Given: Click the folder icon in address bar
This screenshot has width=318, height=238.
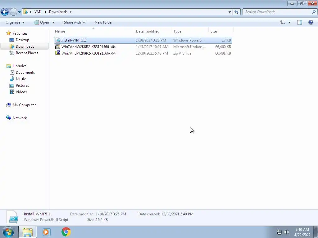Looking at the screenshot, I should (25, 12).
